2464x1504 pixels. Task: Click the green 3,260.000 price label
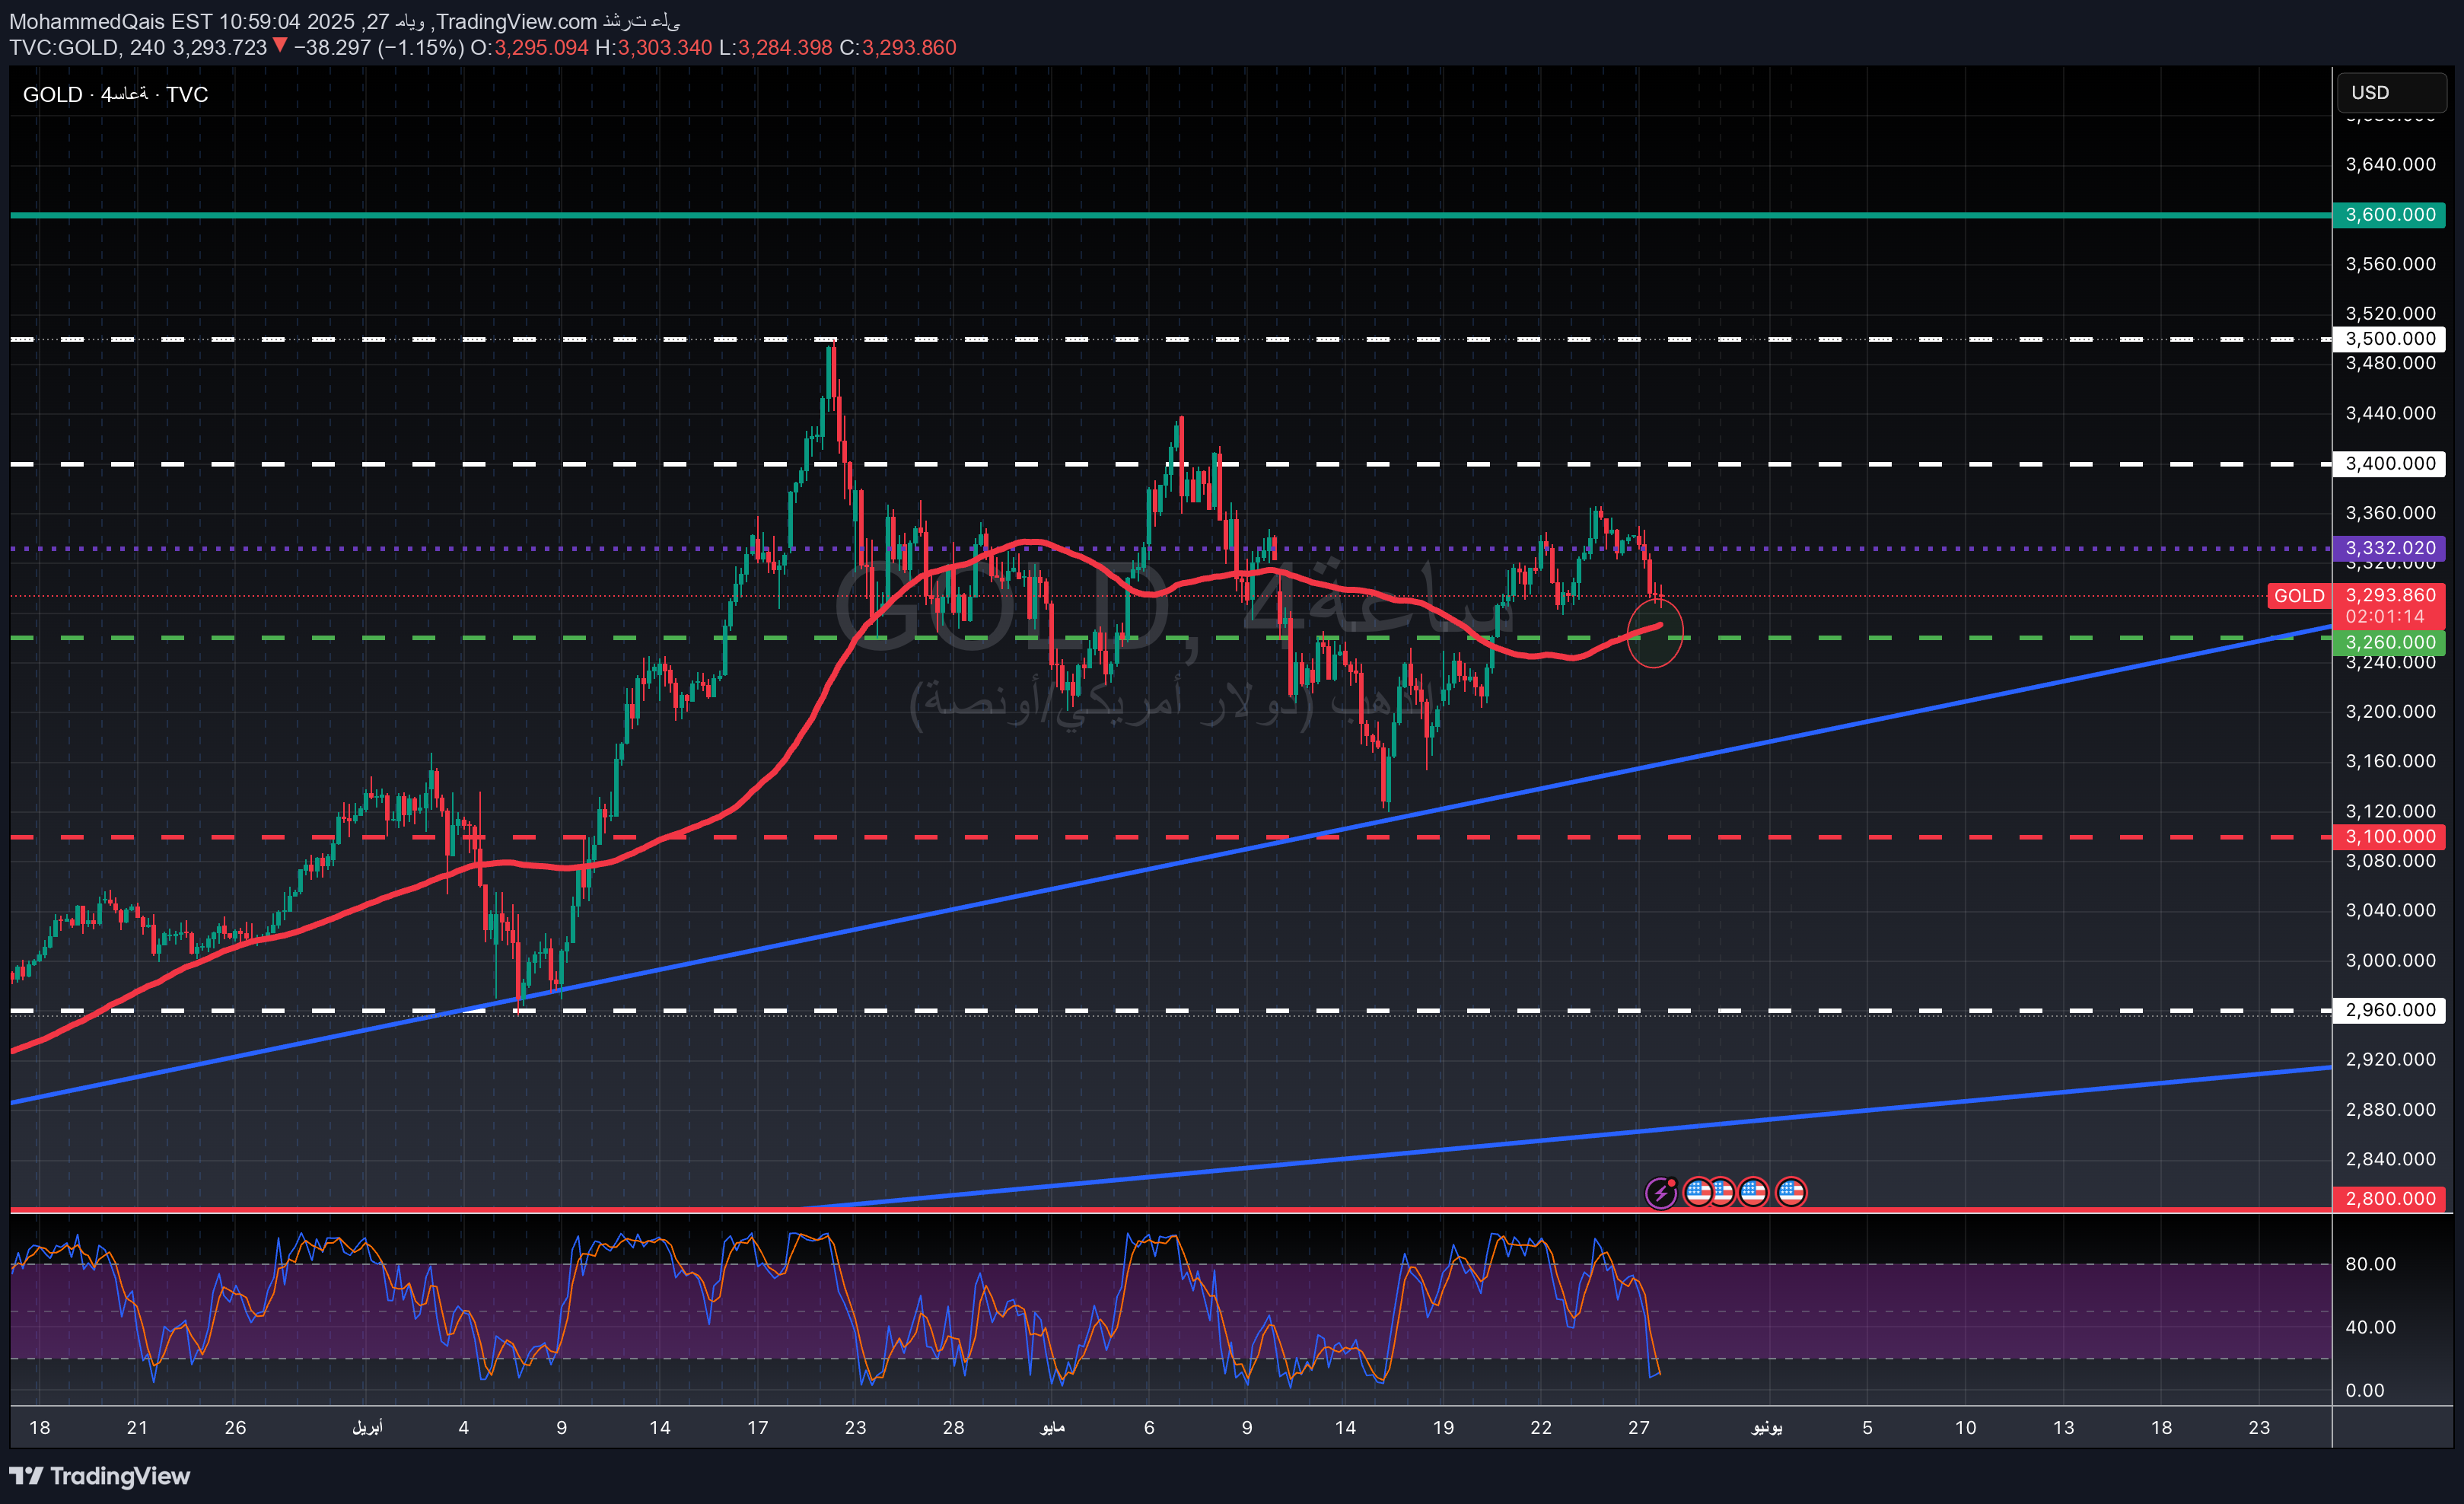click(x=2390, y=642)
